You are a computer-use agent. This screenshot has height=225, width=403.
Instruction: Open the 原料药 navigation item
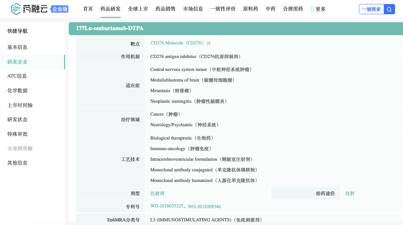click(251, 9)
